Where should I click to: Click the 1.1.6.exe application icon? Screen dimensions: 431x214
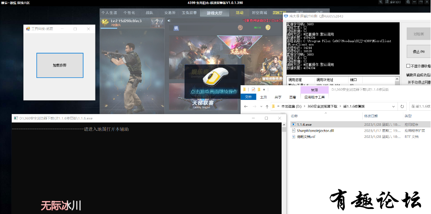point(294,125)
